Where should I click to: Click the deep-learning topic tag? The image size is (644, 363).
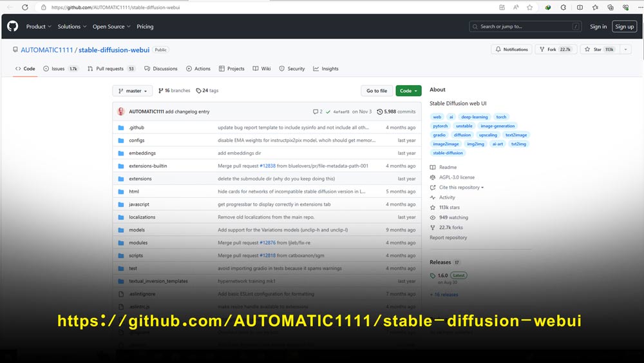[475, 117]
